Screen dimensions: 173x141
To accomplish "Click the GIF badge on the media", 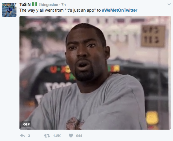I will [26, 124].
